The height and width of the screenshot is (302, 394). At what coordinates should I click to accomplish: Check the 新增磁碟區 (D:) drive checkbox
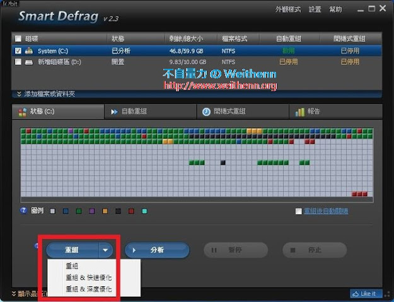18,62
